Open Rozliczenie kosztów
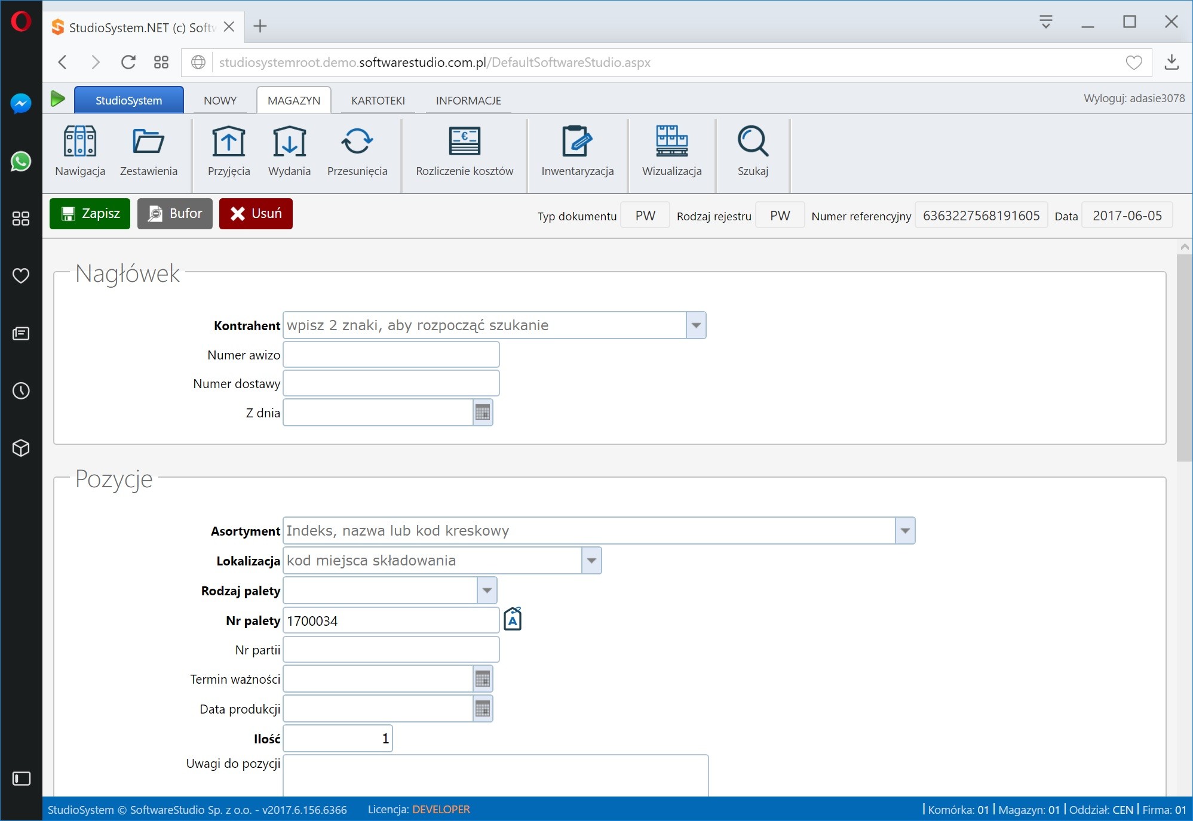Image resolution: width=1193 pixels, height=821 pixels. [x=464, y=152]
